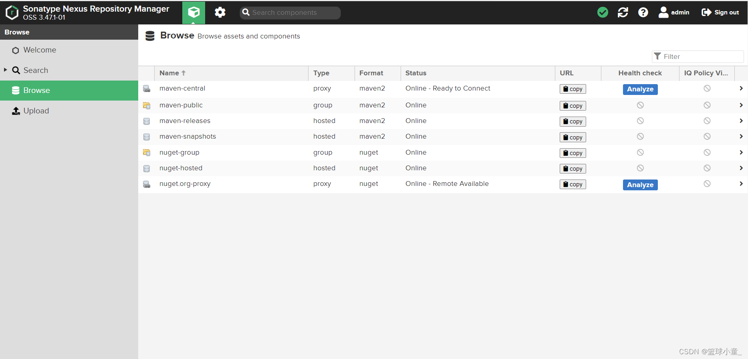Image resolution: width=748 pixels, height=359 pixels.
Task: Open the nuget-group repository name
Action: tap(179, 152)
